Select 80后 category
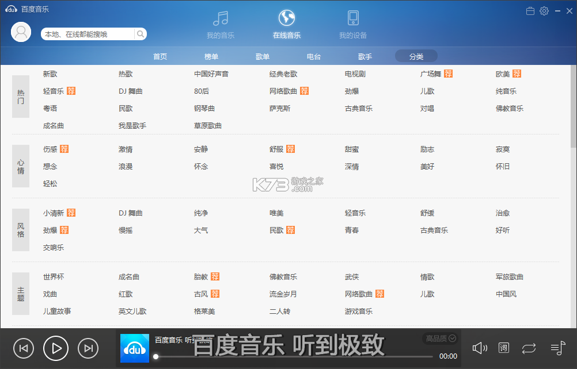 [x=202, y=91]
